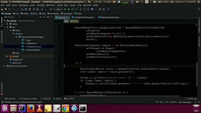Collapse the org.example.basicapp package node

16,37
